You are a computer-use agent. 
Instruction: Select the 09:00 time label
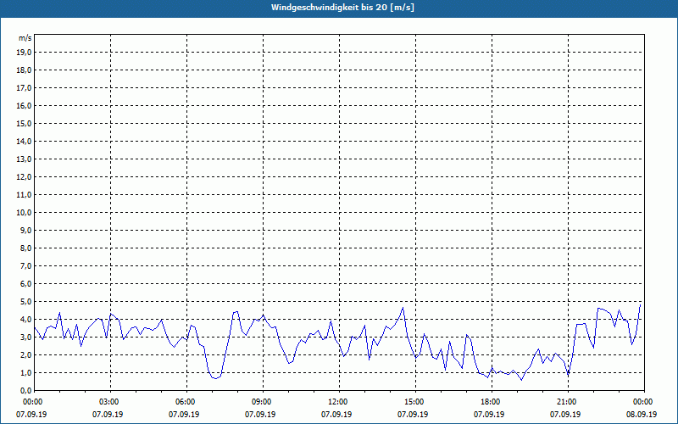pyautogui.click(x=262, y=401)
